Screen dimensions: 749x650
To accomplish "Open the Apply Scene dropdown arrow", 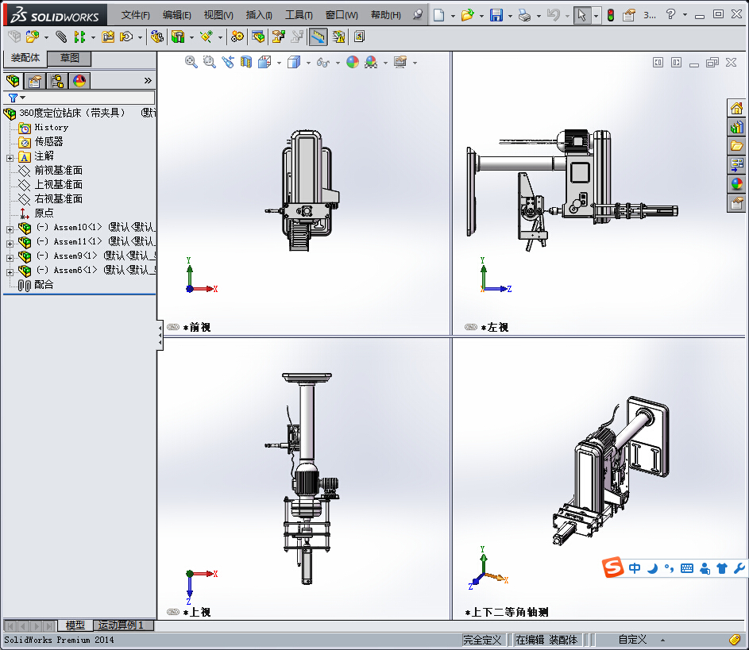I will [x=385, y=63].
